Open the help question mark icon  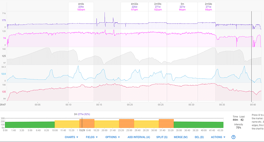coord(233,137)
